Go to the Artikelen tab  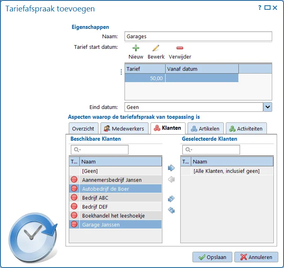pos(205,129)
